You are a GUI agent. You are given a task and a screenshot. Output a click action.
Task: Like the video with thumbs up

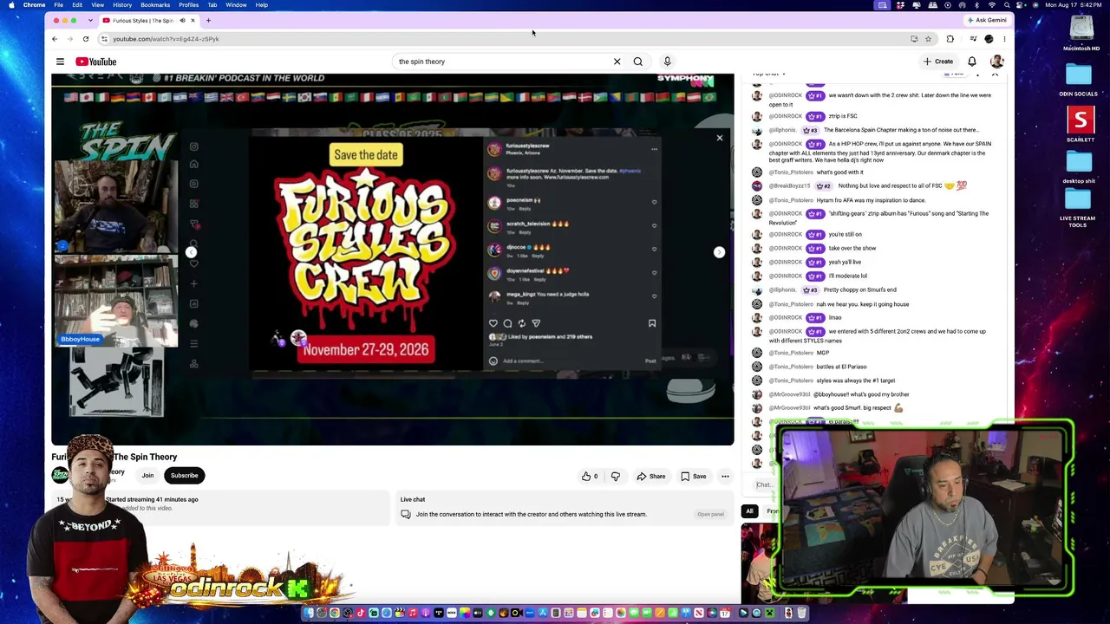click(590, 476)
